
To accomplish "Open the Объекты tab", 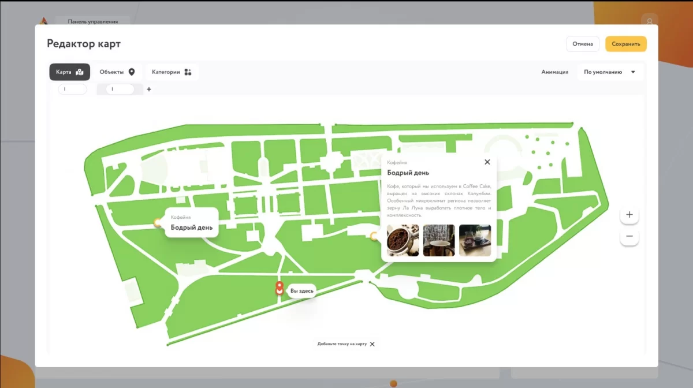I will (x=117, y=72).
